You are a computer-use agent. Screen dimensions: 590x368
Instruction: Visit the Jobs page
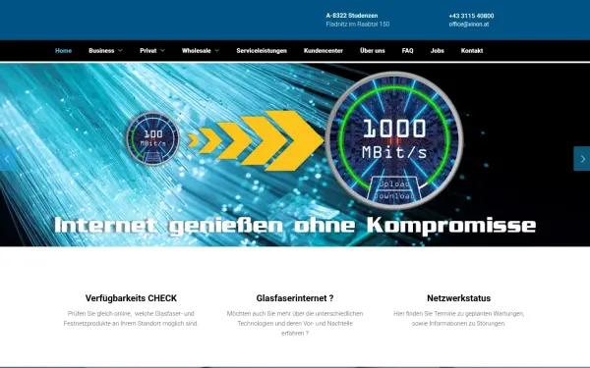tap(438, 51)
